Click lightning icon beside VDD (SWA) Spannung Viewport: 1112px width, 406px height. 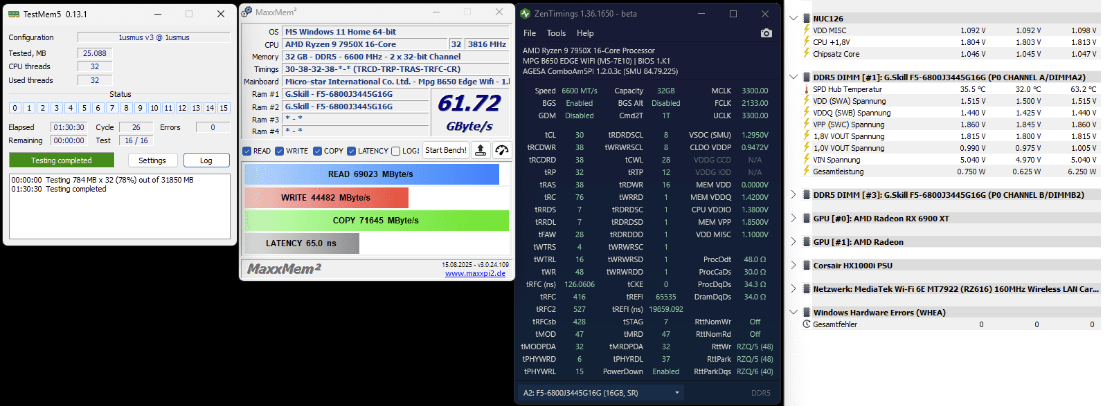click(x=806, y=101)
